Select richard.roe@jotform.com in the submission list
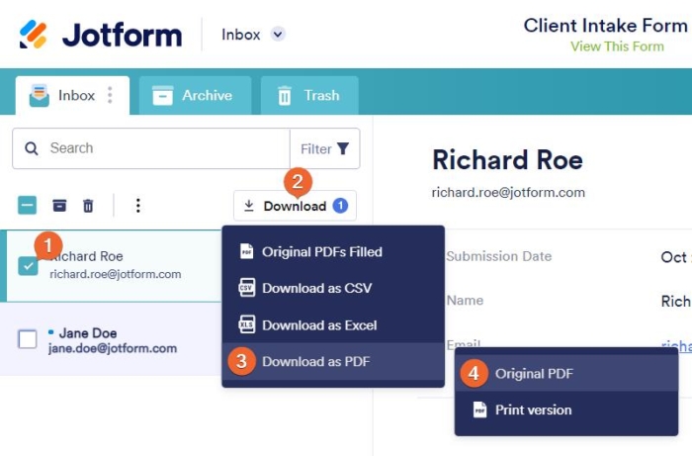This screenshot has height=456, width=692. [116, 274]
